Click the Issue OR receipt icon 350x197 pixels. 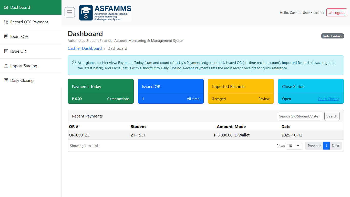coord(6,51)
